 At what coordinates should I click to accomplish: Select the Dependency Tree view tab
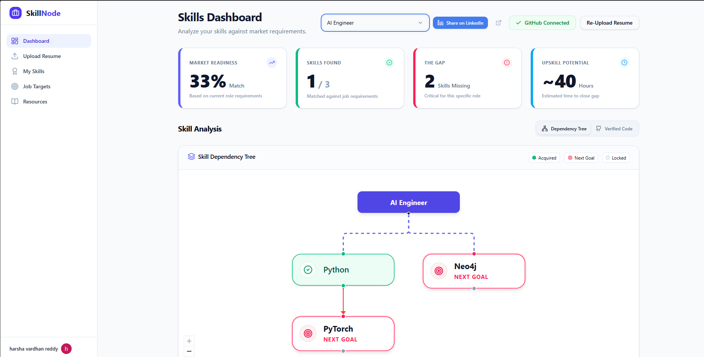click(x=564, y=128)
